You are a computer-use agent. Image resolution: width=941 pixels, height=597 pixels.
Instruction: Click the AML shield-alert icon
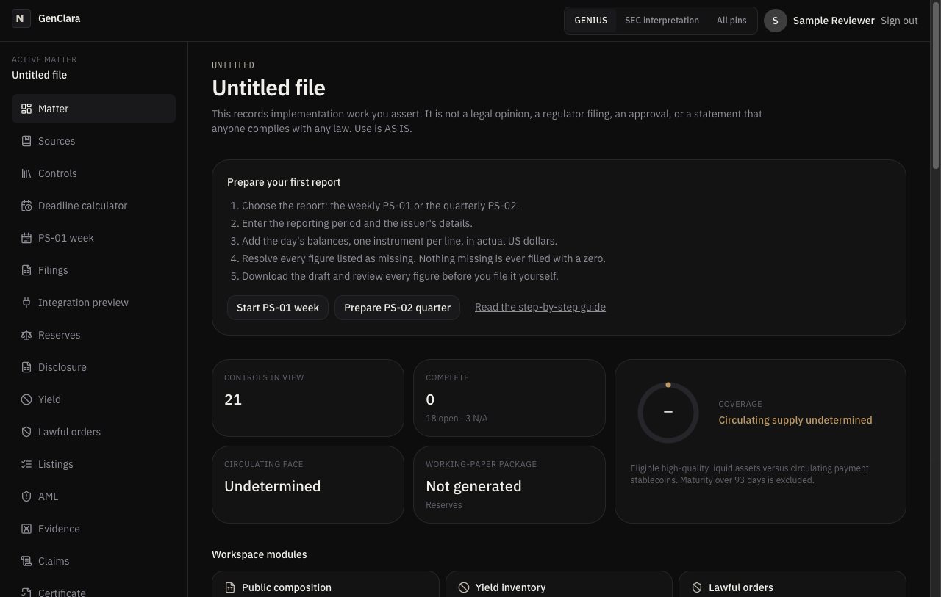[26, 496]
